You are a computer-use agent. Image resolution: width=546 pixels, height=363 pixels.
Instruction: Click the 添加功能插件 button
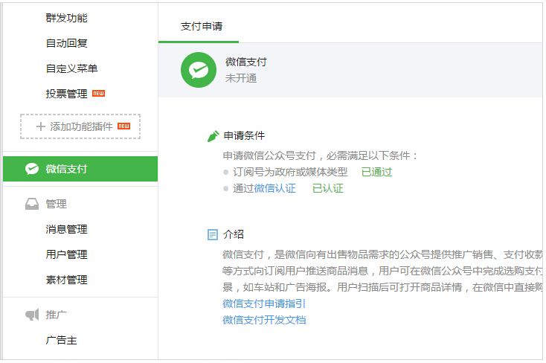point(80,126)
